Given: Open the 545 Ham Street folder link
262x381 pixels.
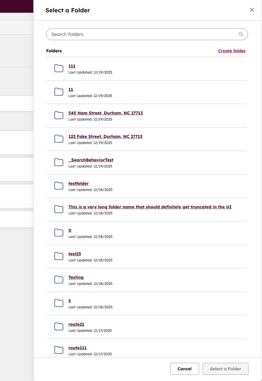Looking at the screenshot, I should click(105, 113).
